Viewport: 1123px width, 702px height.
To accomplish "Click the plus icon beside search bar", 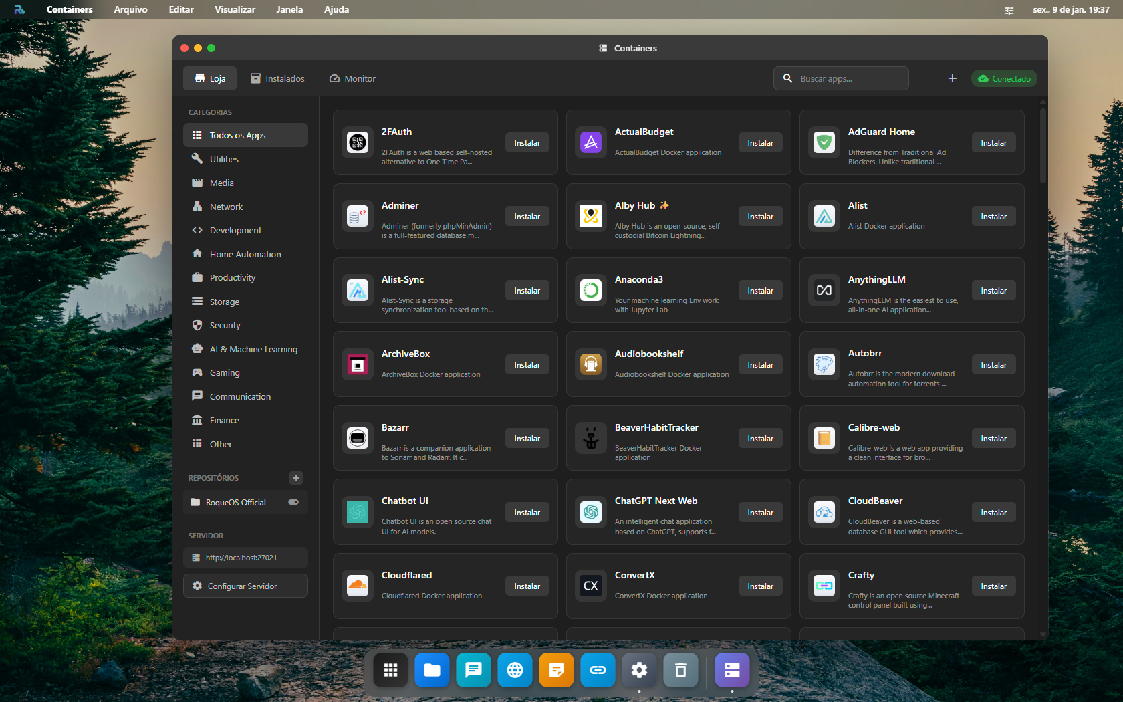I will click(x=952, y=78).
